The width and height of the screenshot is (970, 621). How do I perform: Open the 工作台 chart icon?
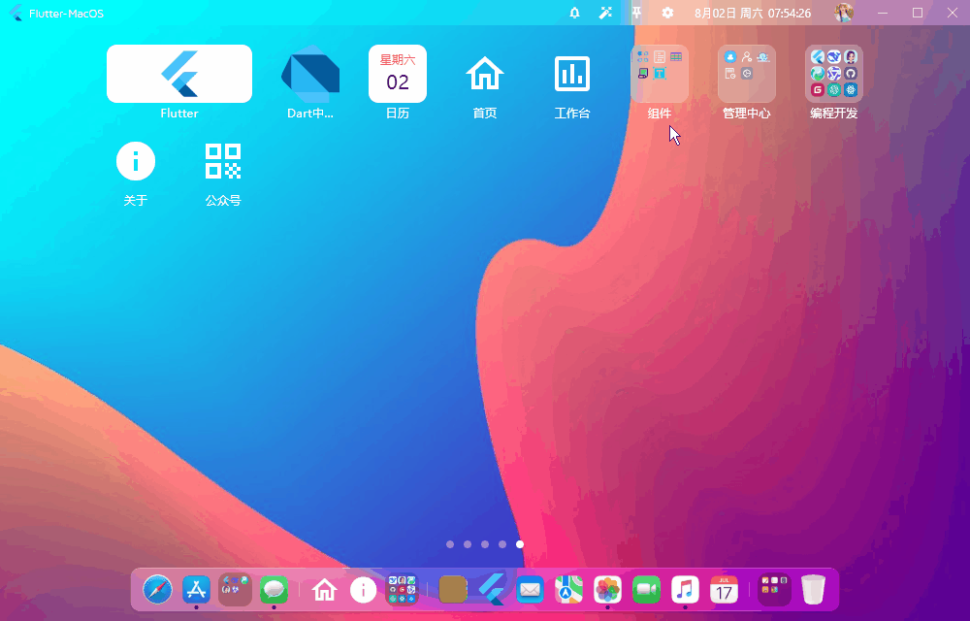(x=572, y=75)
